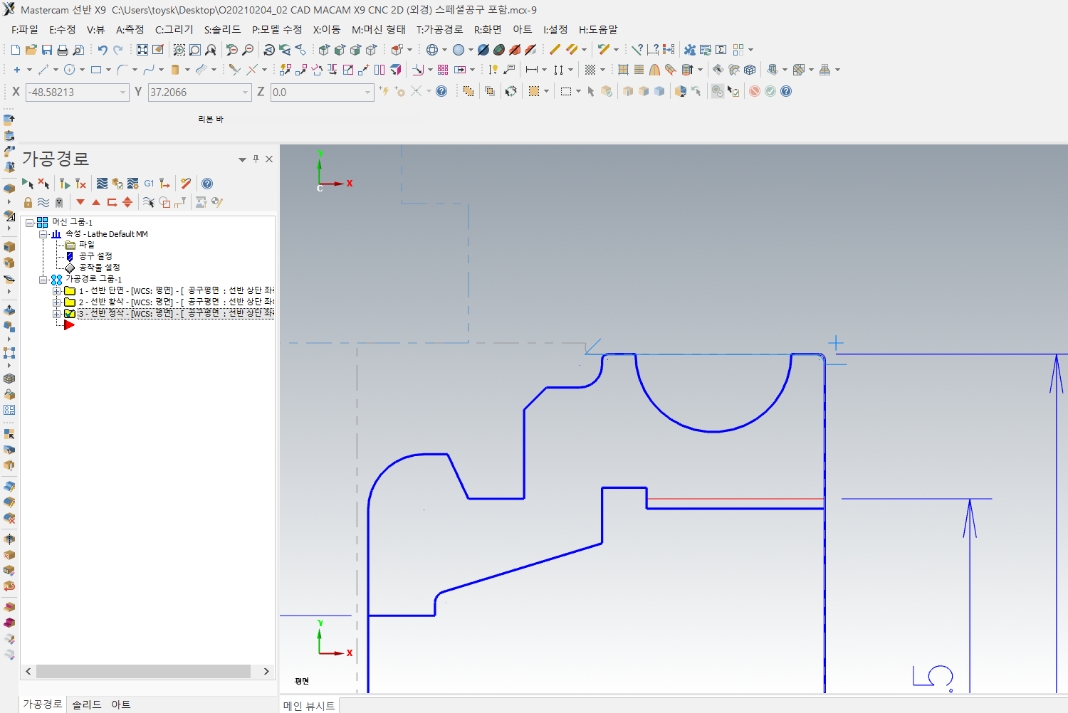This screenshot has height=713, width=1068.
Task: Toggle the pin on 가공경로 panel
Action: click(x=256, y=159)
